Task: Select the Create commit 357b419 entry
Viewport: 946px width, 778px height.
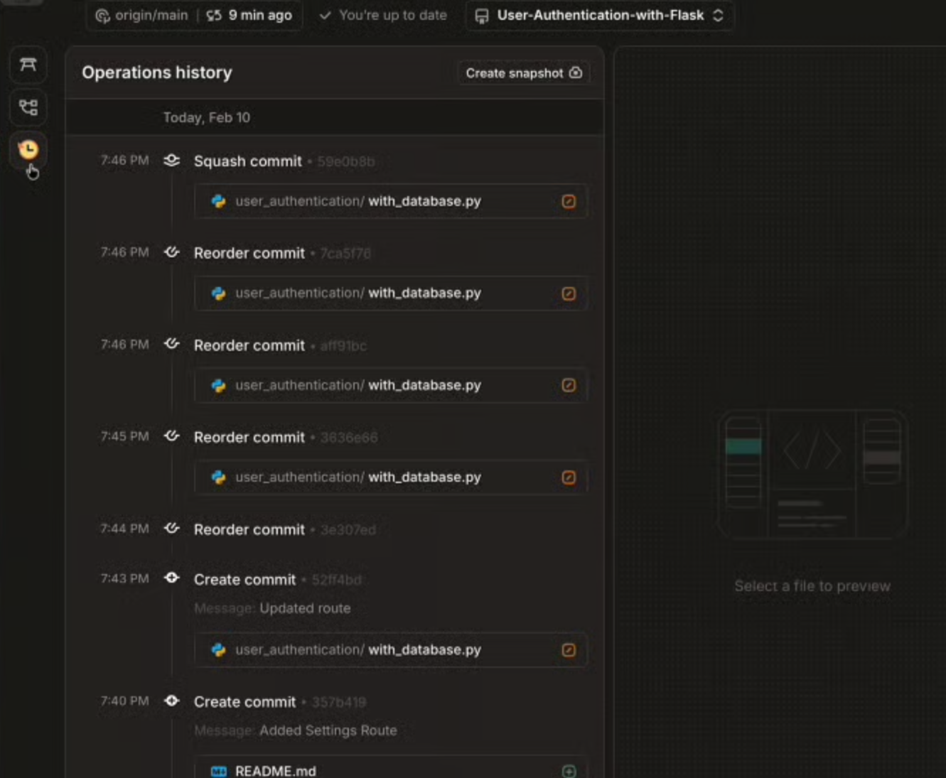Action: (280, 702)
